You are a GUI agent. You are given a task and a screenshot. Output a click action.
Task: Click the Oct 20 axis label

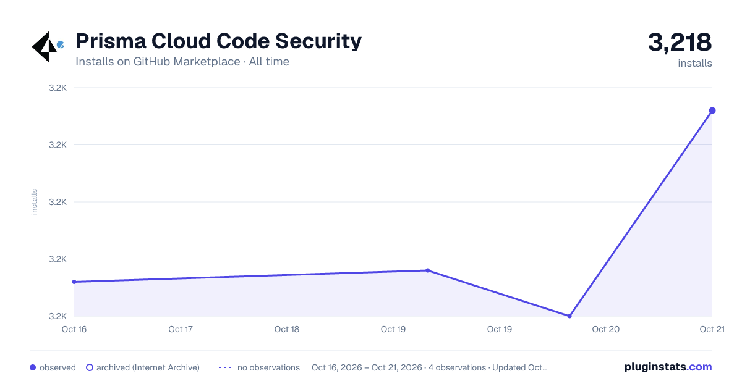[x=606, y=329]
